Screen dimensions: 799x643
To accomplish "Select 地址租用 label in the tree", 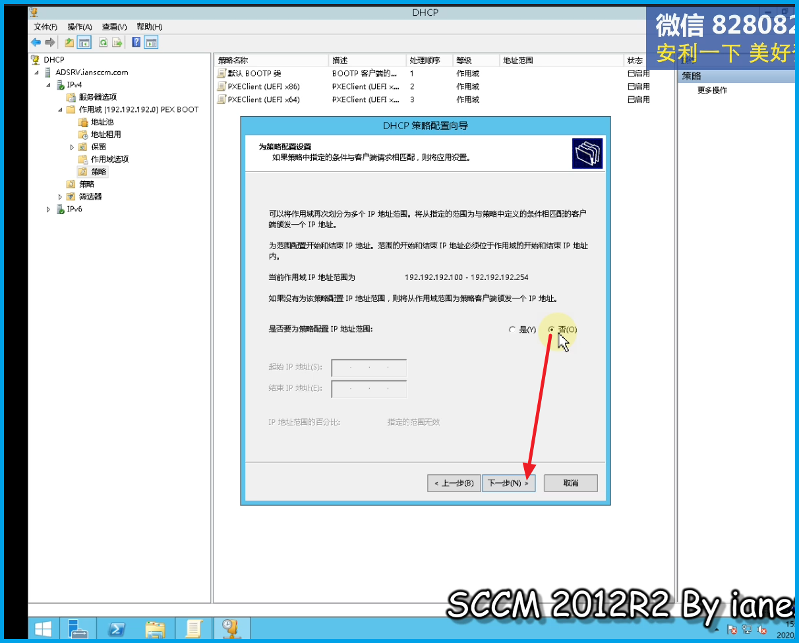I will (106, 134).
